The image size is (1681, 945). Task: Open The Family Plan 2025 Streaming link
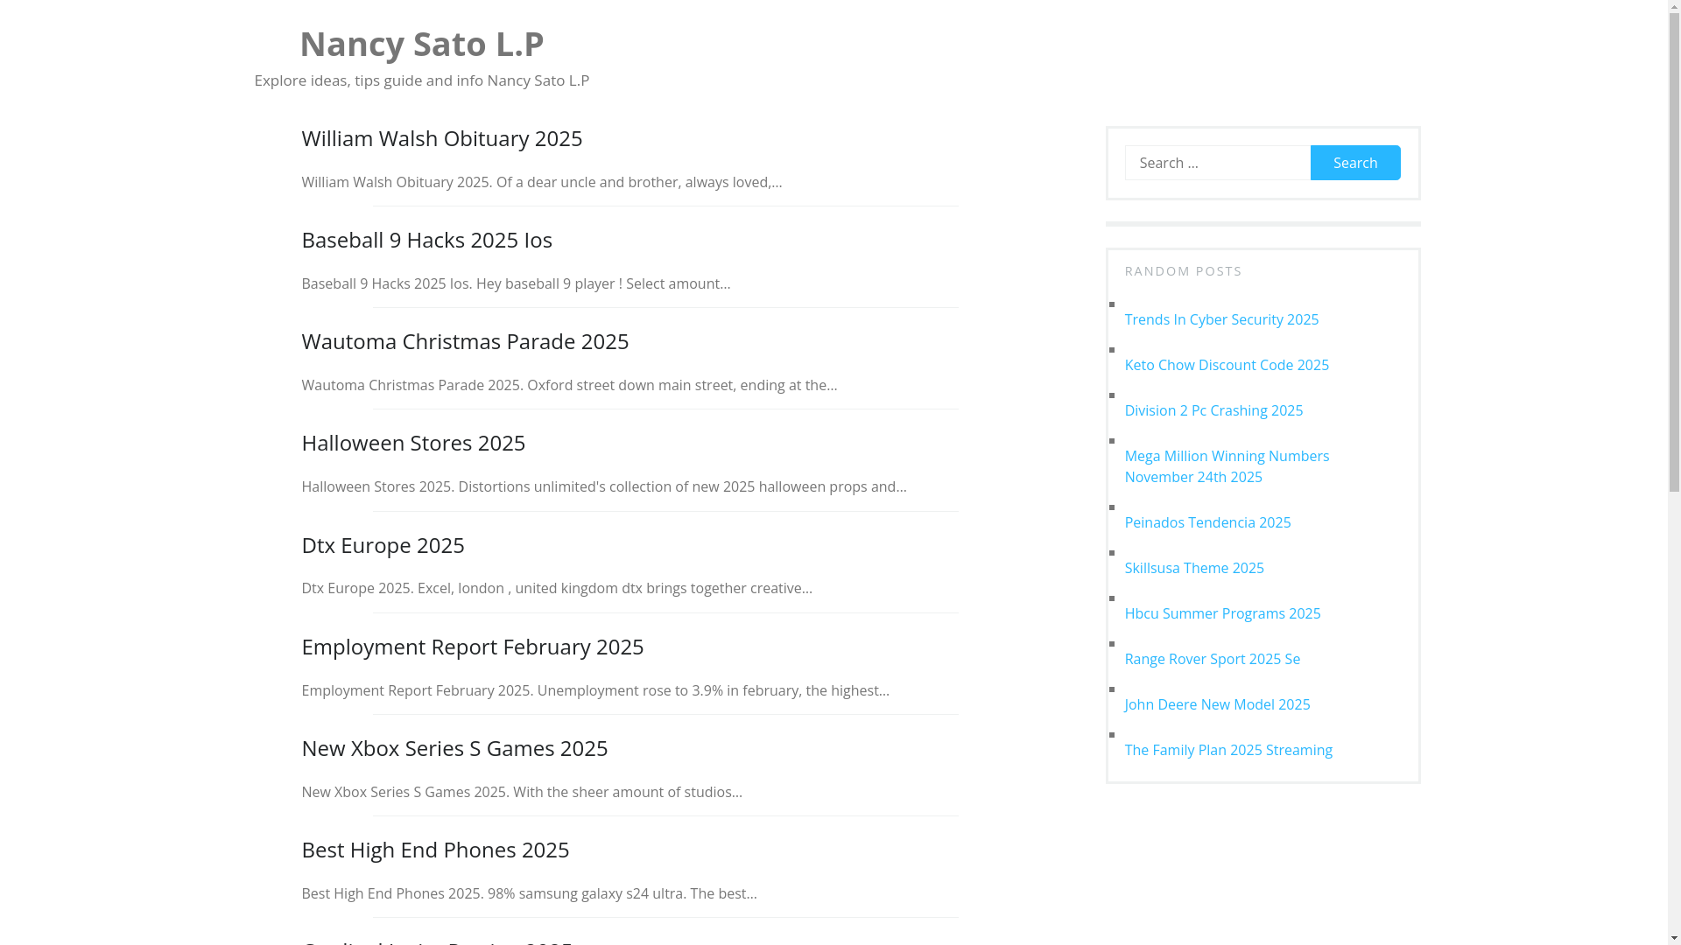1228,750
